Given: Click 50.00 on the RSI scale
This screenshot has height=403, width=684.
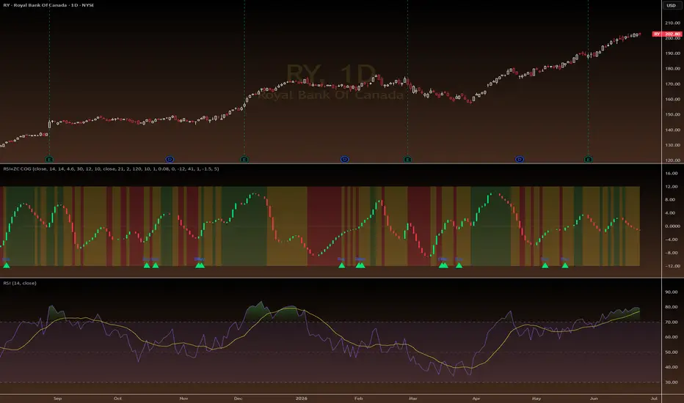Looking at the screenshot, I should point(672,352).
